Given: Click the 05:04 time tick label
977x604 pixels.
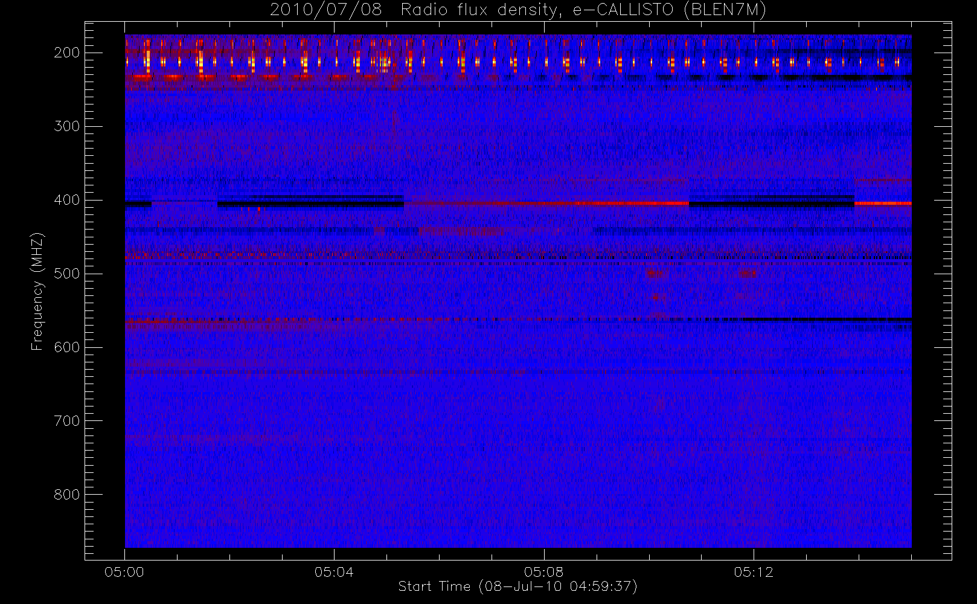Looking at the screenshot, I should click(x=334, y=572).
